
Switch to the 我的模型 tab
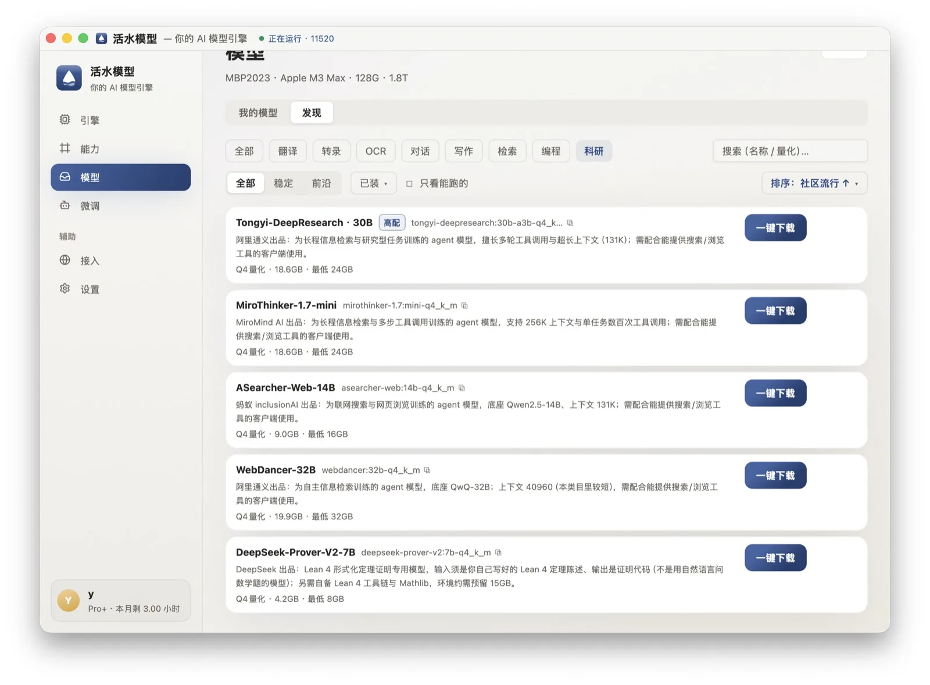(x=258, y=113)
